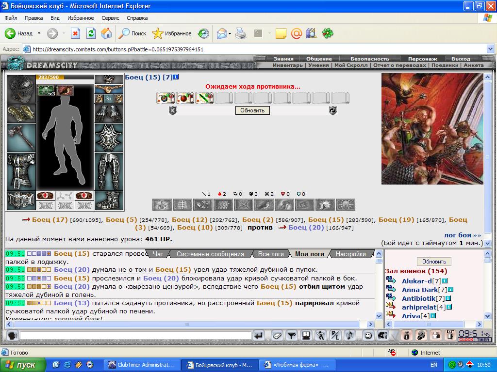Open the Назад back history dropdown arrow
The height and width of the screenshot is (372, 497).
pos(39,33)
